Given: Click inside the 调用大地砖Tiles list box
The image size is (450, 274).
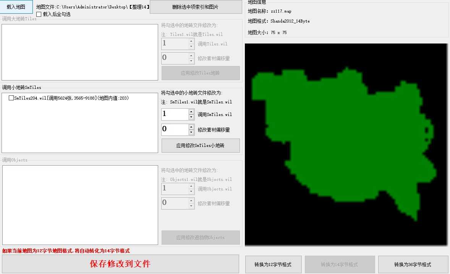Looking at the screenshot, I should 79,52.
